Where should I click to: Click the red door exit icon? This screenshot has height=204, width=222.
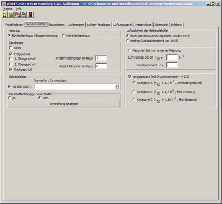point(30,15)
